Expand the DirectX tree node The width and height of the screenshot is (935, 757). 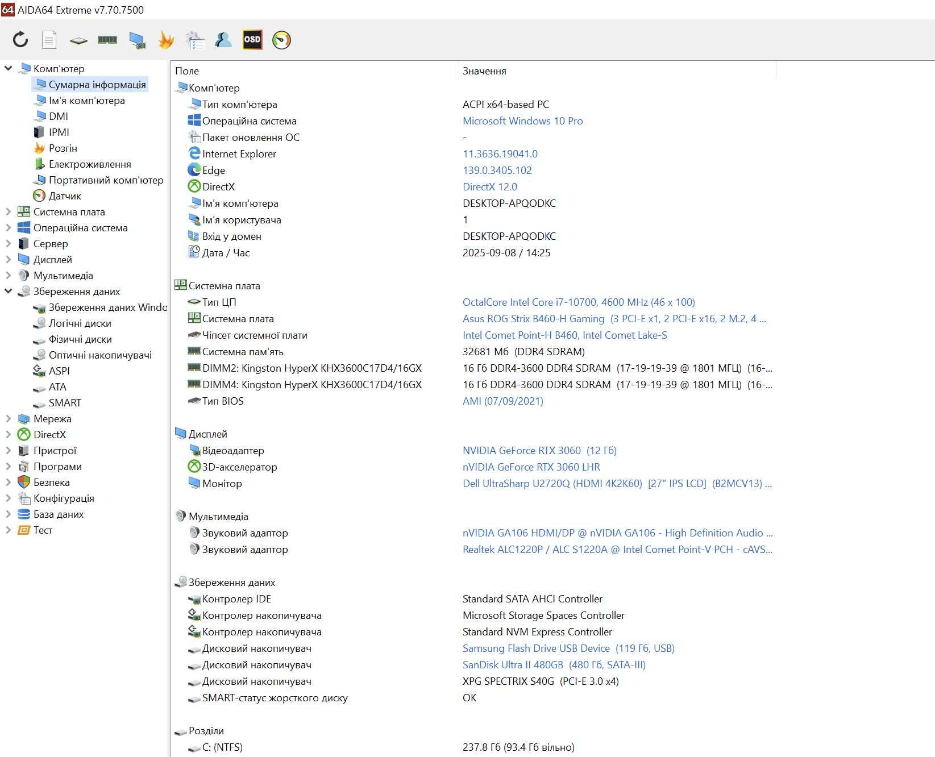(8, 434)
